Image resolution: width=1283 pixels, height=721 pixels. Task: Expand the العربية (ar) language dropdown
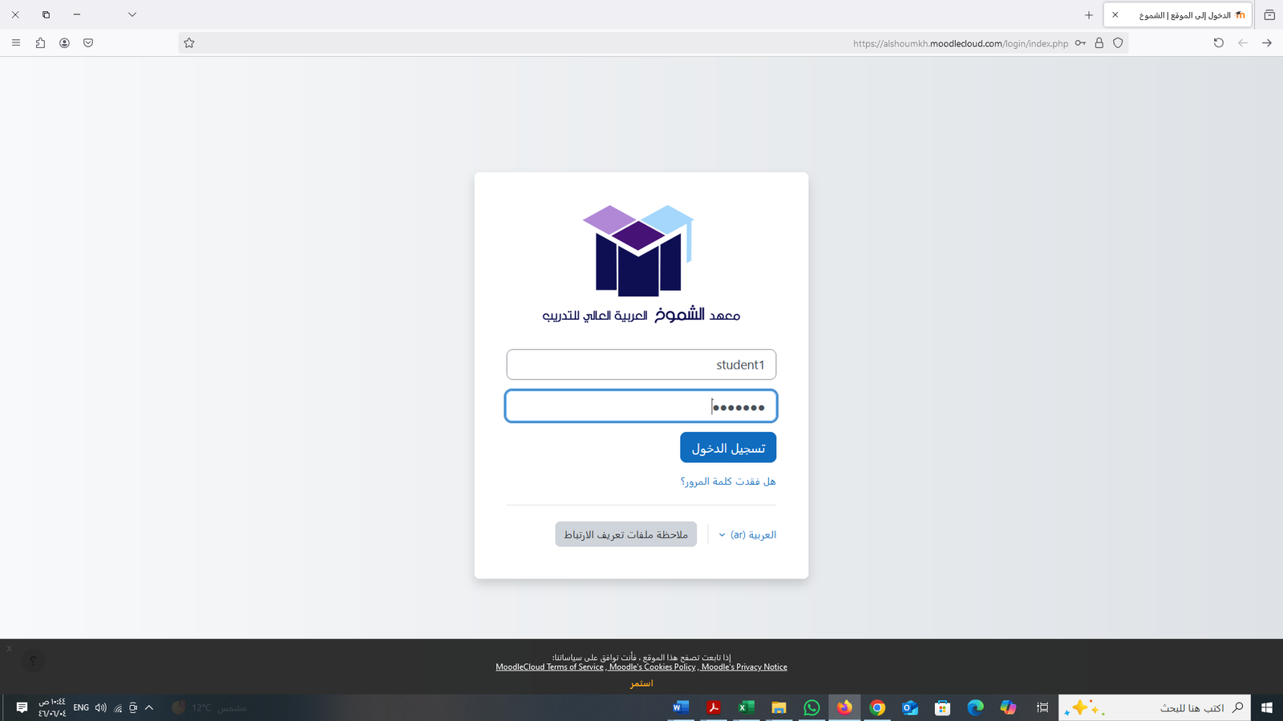click(747, 534)
